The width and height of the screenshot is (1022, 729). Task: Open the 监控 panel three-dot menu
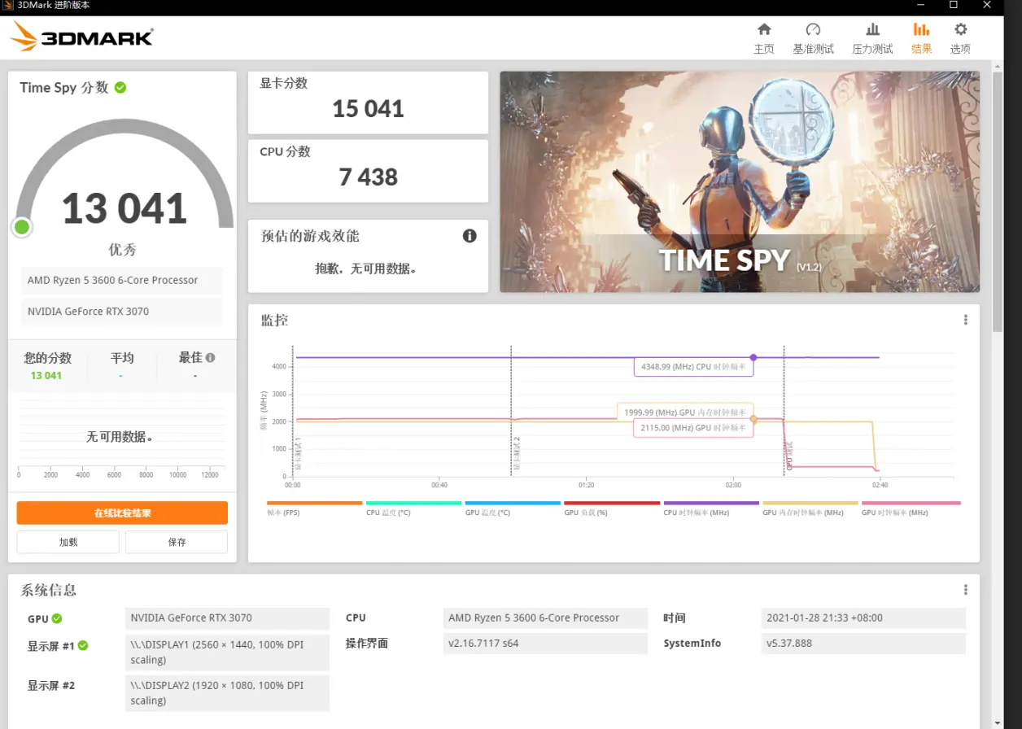point(965,320)
